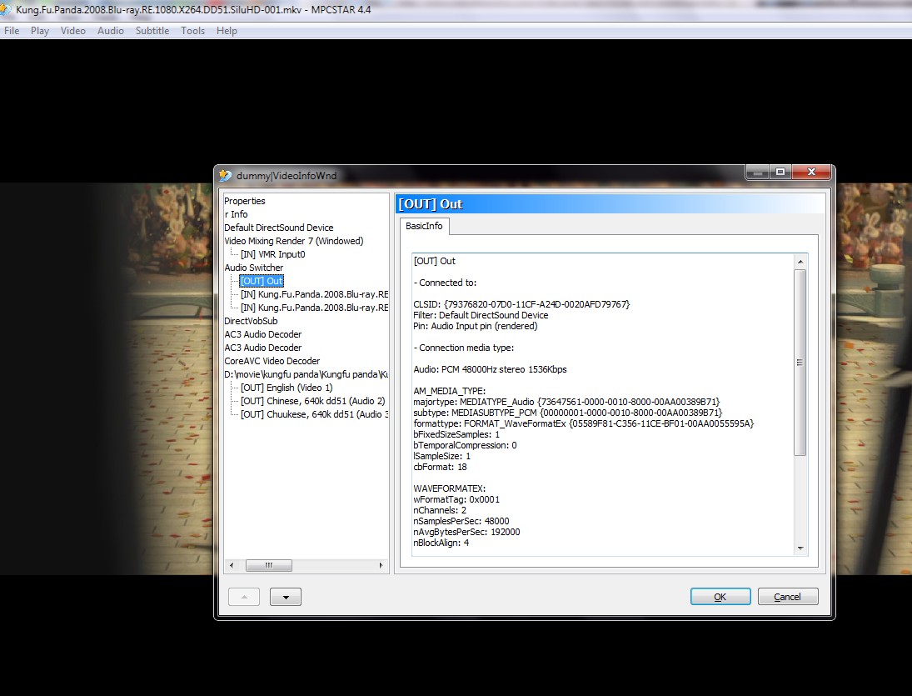Image resolution: width=912 pixels, height=696 pixels.
Task: Select the second [IN] Kung.Fu.Panda pin
Action: point(314,308)
